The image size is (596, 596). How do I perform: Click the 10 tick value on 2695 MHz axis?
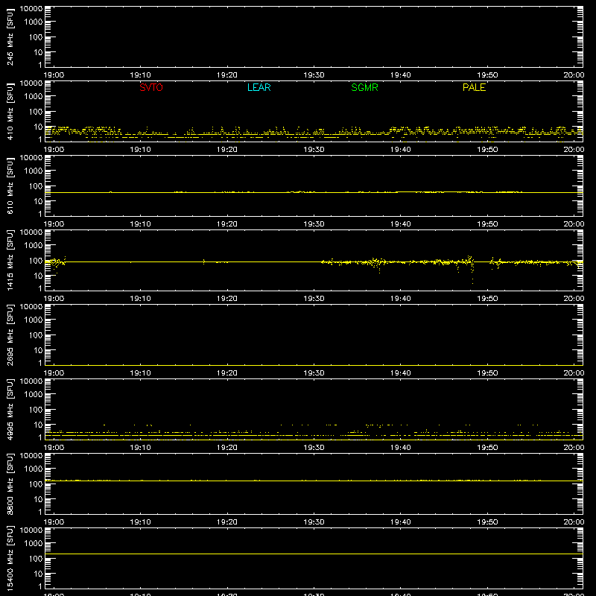pos(38,350)
